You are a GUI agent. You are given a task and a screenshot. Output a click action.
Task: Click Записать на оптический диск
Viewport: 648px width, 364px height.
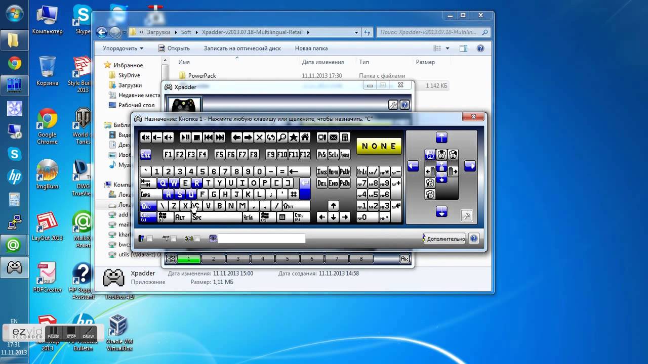coord(242,49)
